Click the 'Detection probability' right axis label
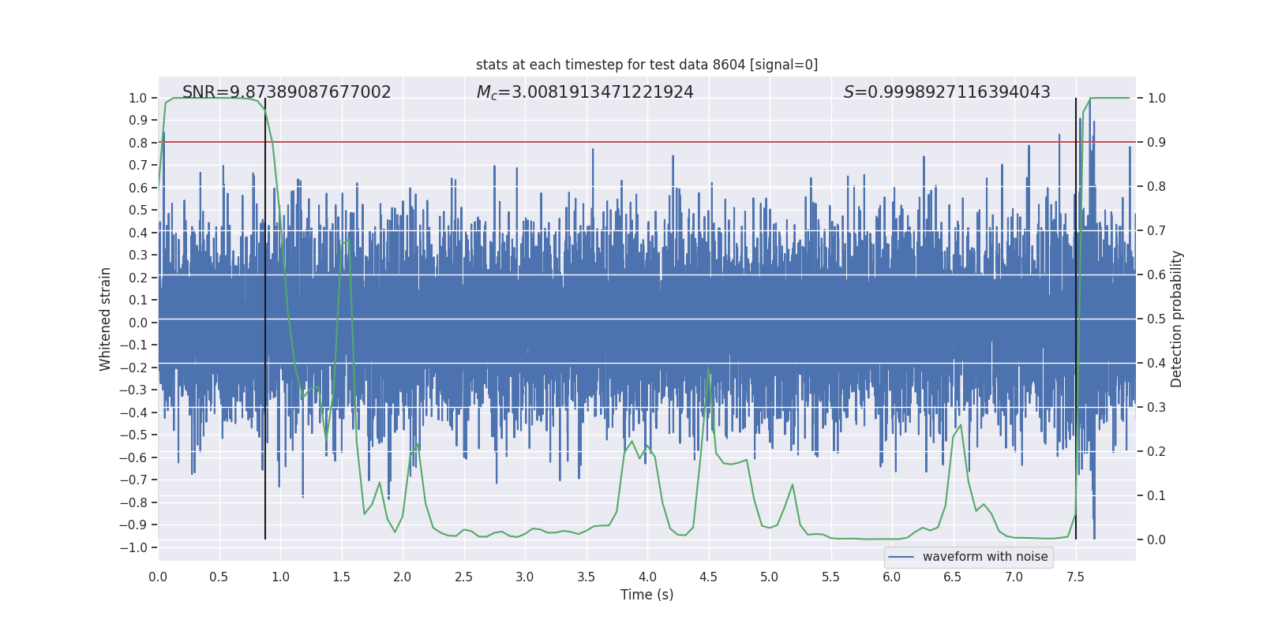The width and height of the screenshot is (1263, 631). point(1177,319)
